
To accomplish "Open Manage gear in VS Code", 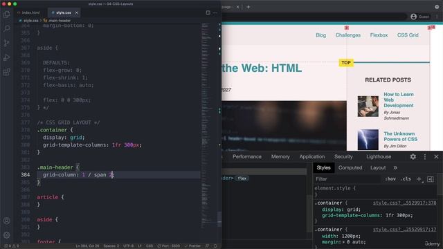I will point(7,235).
